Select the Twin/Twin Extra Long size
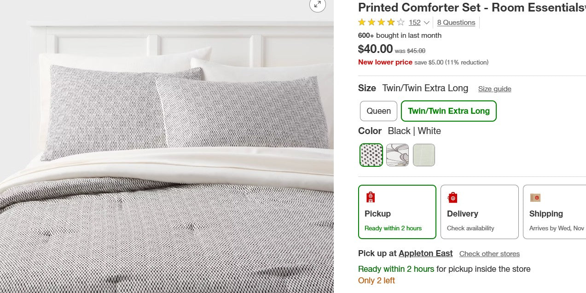The image size is (586, 293). pos(448,111)
